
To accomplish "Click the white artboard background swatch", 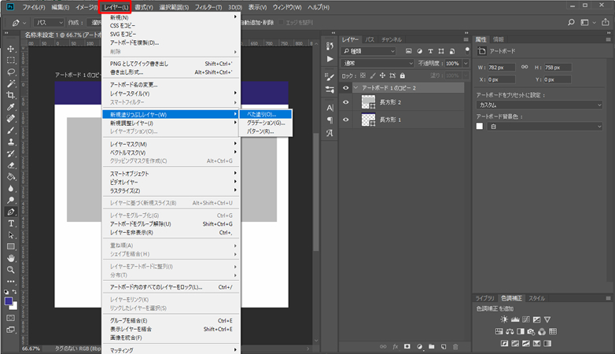I will (479, 127).
